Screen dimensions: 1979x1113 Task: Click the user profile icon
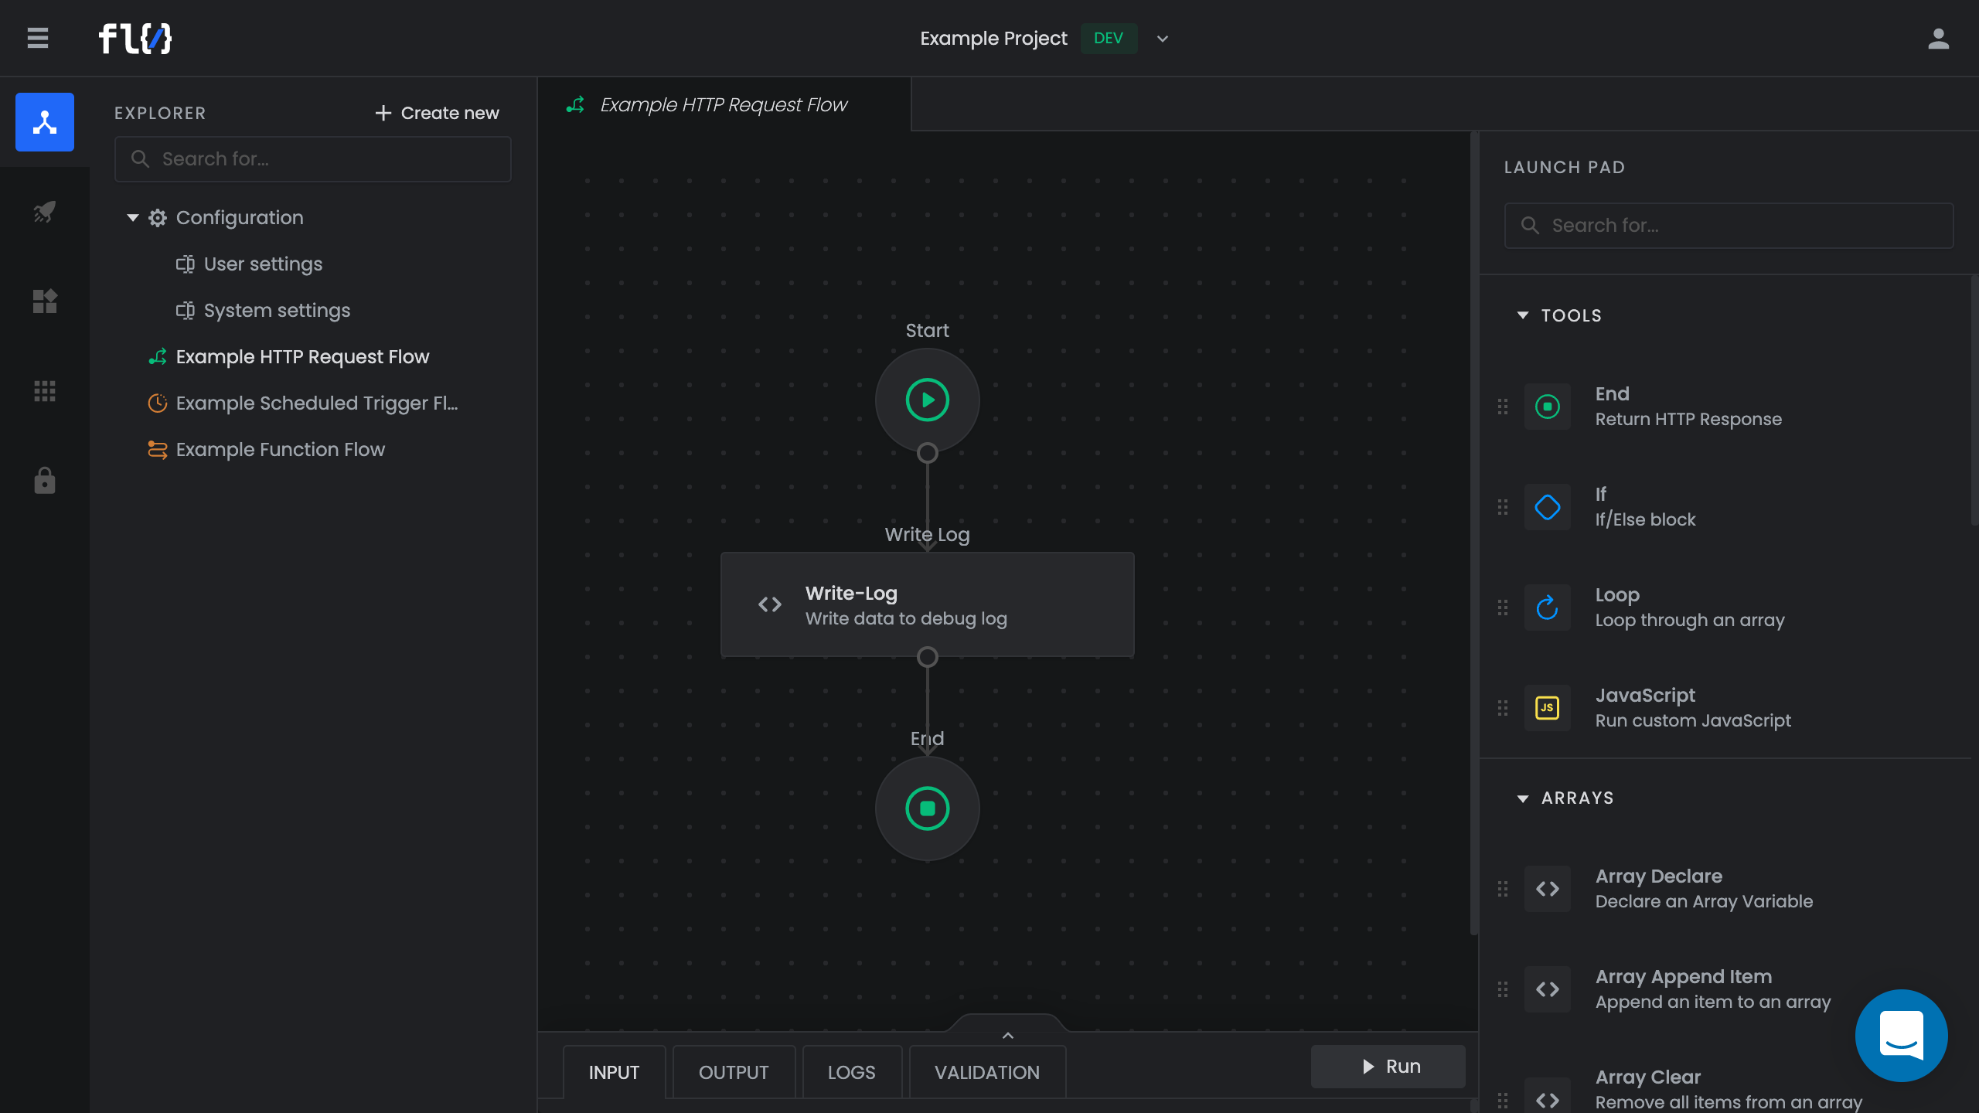[x=1938, y=39]
